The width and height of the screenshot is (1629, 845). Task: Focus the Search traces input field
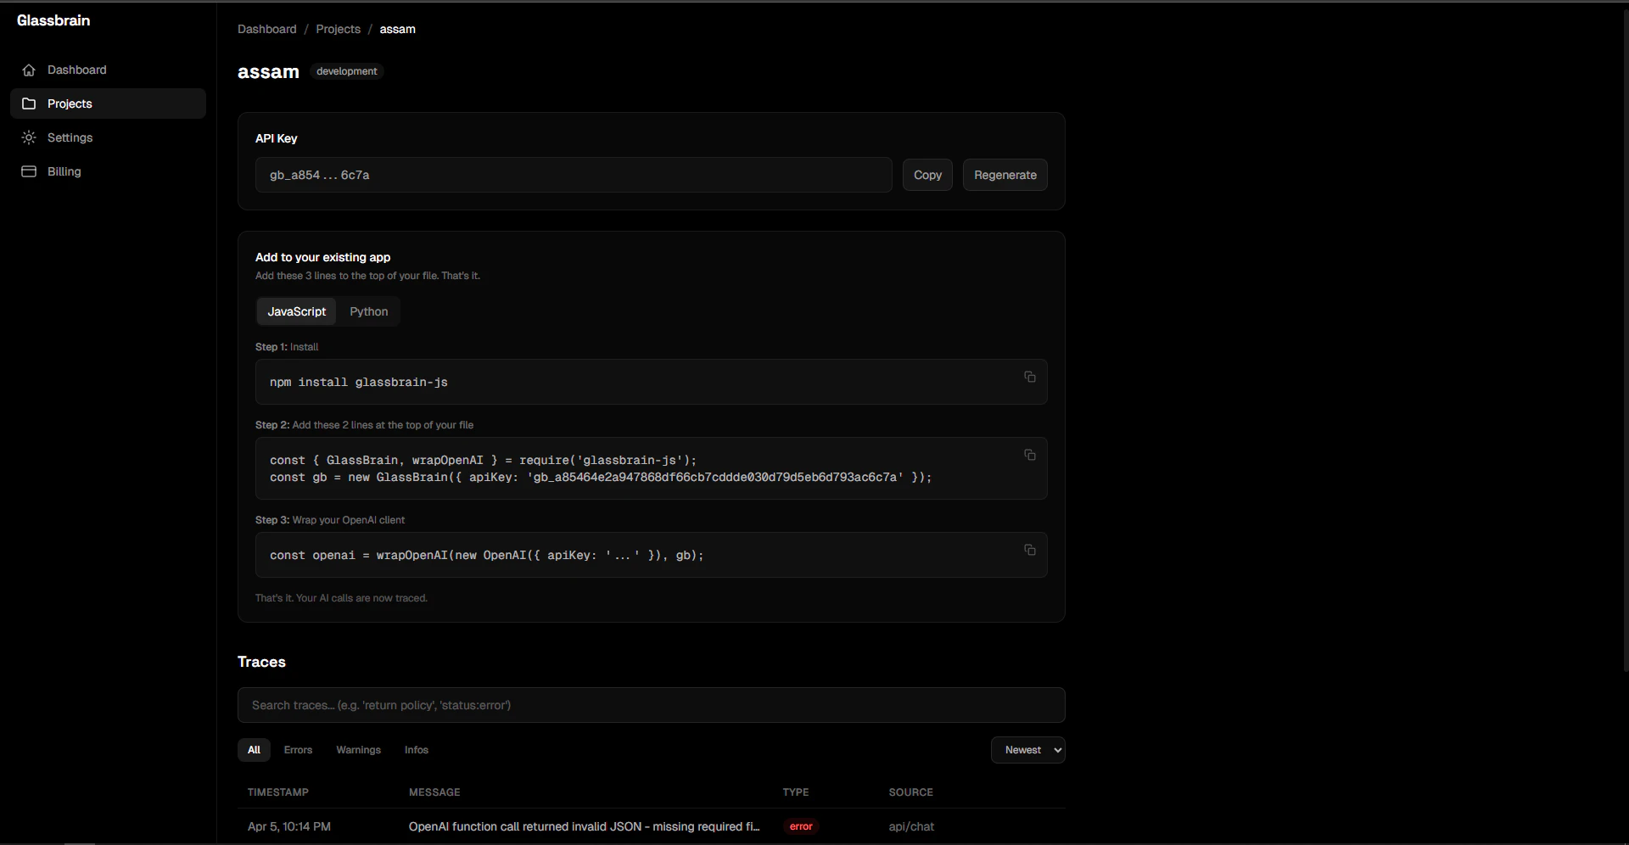pos(651,705)
